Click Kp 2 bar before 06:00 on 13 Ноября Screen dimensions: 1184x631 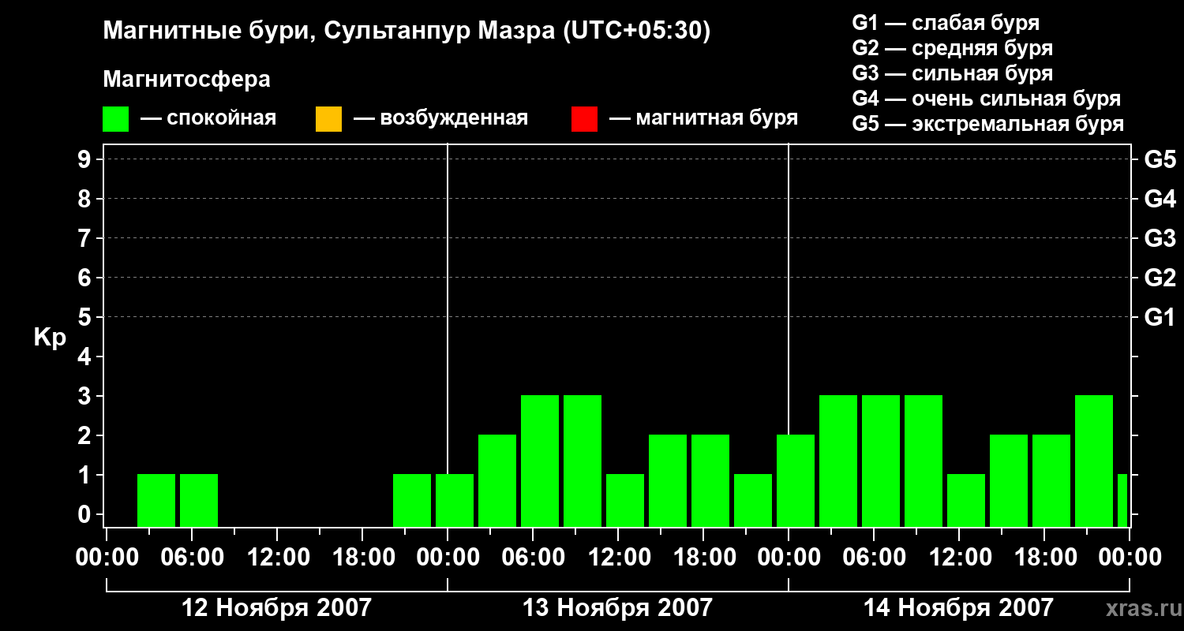(x=497, y=480)
